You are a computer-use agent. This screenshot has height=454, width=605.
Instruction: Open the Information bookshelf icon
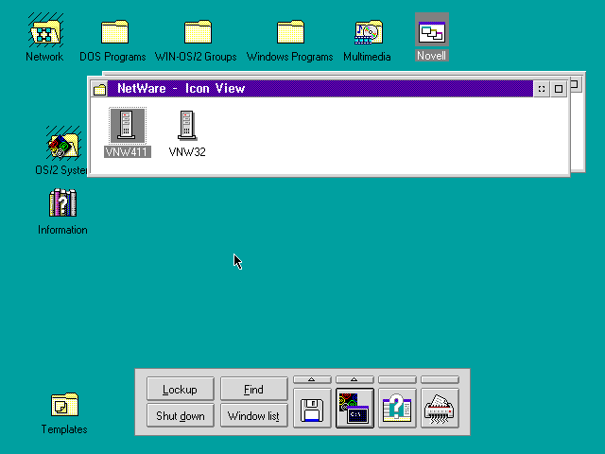pyautogui.click(x=62, y=202)
